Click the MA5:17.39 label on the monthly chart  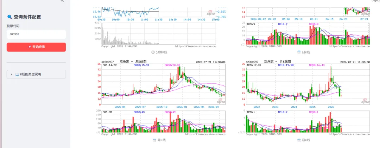[x=254, y=65]
